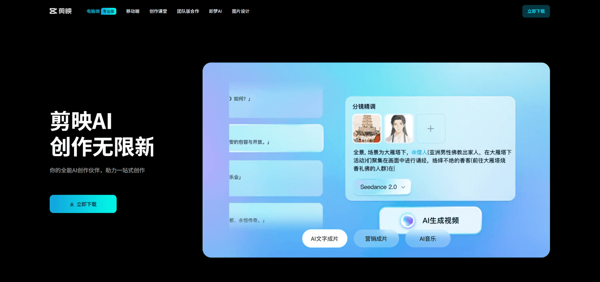Click the large gradient 立即下载 button
This screenshot has height=282, width=600.
83,204
